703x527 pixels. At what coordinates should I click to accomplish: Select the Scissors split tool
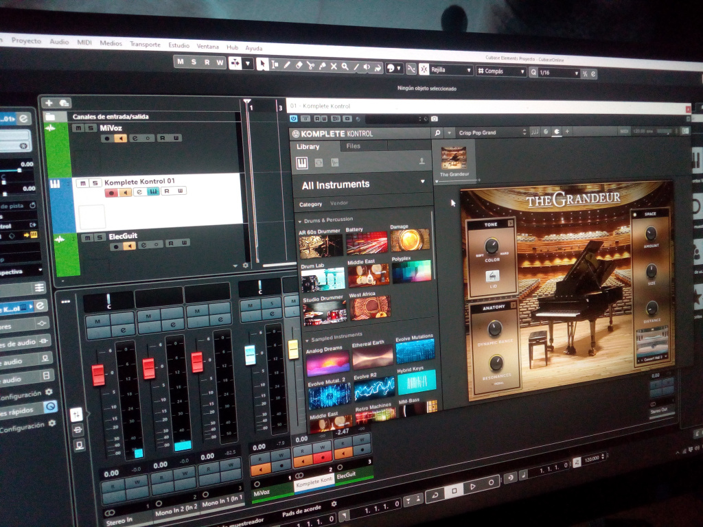tap(310, 65)
